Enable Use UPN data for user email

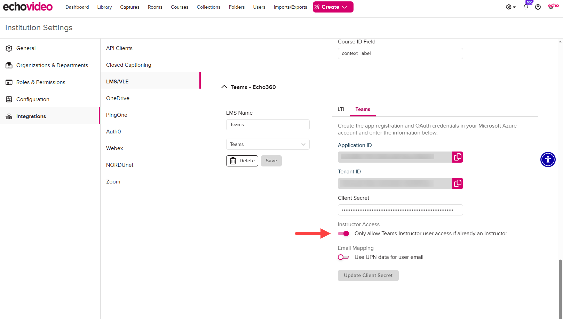pos(343,257)
